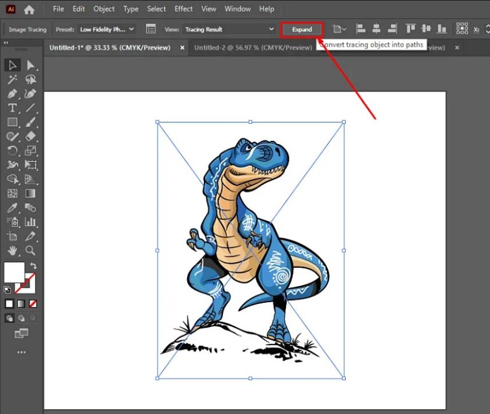Choose the Type tool
This screenshot has width=490, height=414.
[x=13, y=108]
